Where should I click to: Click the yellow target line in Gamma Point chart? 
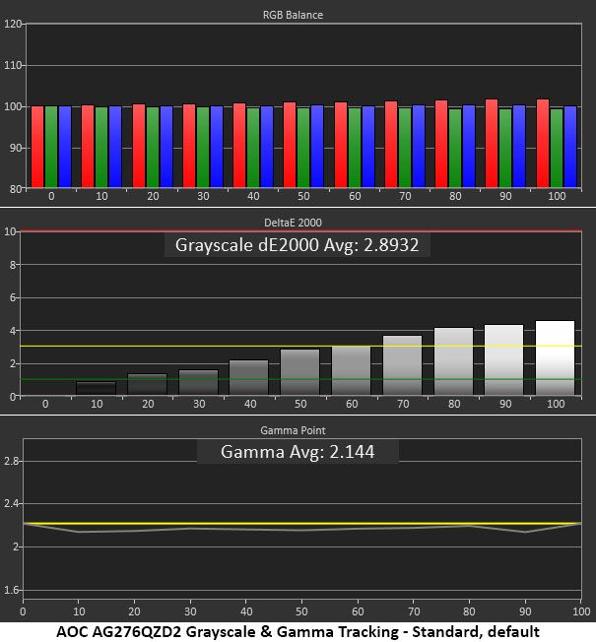tap(301, 523)
